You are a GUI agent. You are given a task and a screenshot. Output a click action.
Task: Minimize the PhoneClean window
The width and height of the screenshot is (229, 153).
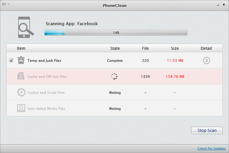[218, 5]
